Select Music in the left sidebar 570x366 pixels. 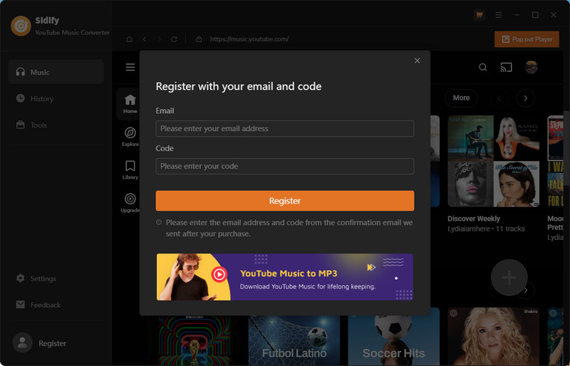tap(56, 72)
